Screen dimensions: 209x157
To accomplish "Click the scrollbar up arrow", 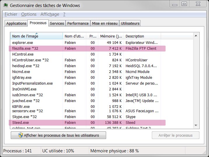I will point(196,36).
